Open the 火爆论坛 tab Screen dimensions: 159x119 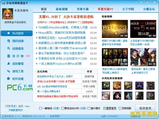[149, 9]
